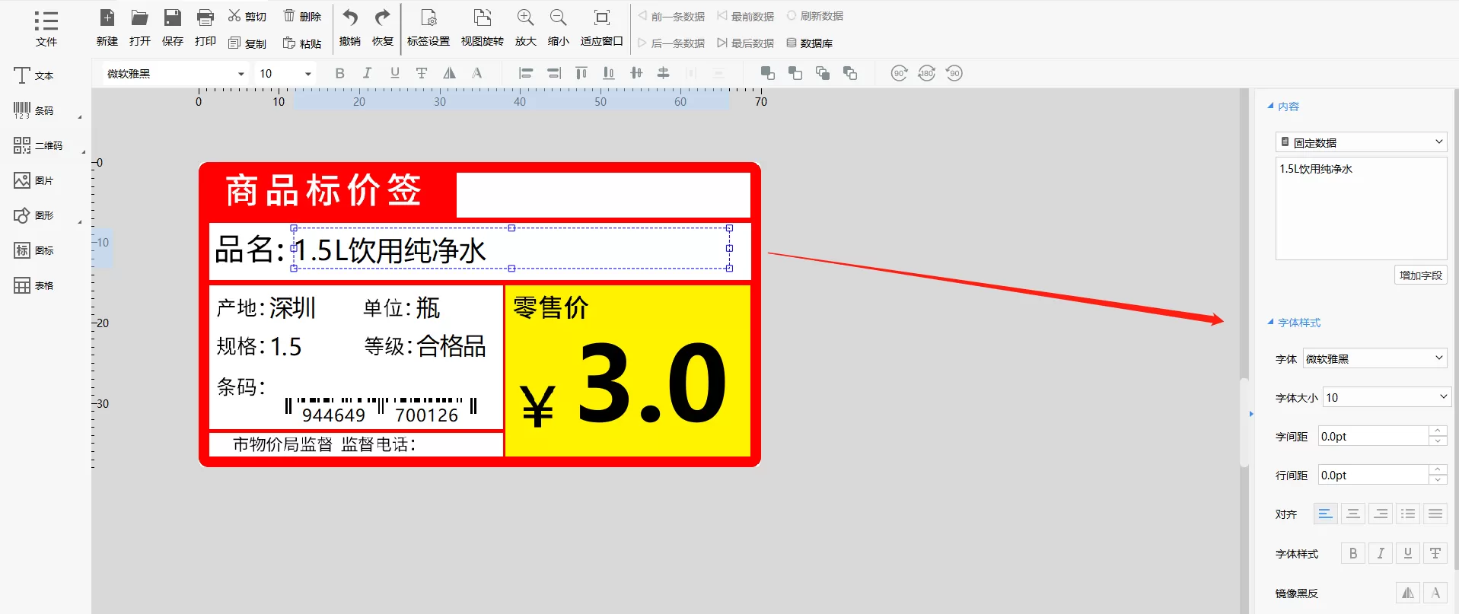Undo with the 撤销 arrow
Screen dimensions: 1459x614
tap(350, 28)
